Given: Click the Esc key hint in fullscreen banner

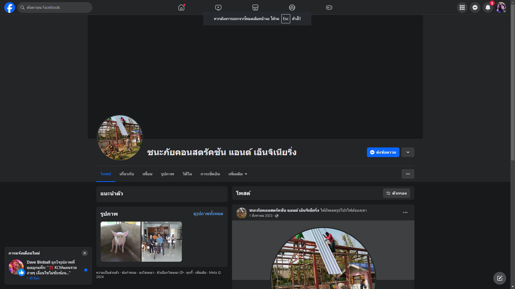Looking at the screenshot, I should [x=286, y=19].
